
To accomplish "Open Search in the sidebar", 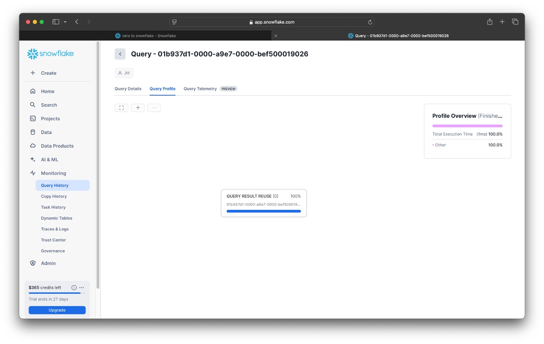I will point(49,105).
